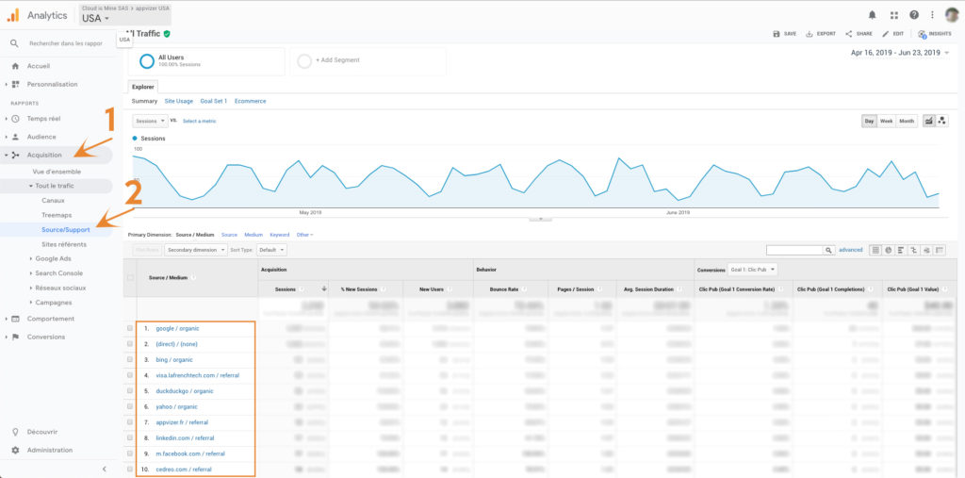The image size is (965, 478).
Task: Click the Export button
Action: click(821, 34)
